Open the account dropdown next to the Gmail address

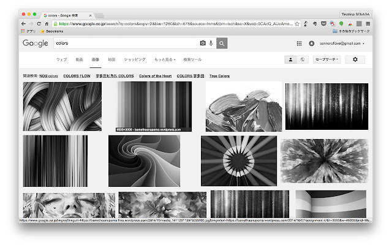(364, 43)
